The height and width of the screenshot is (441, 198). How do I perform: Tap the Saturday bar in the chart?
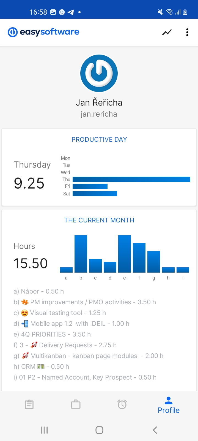tap(95, 194)
